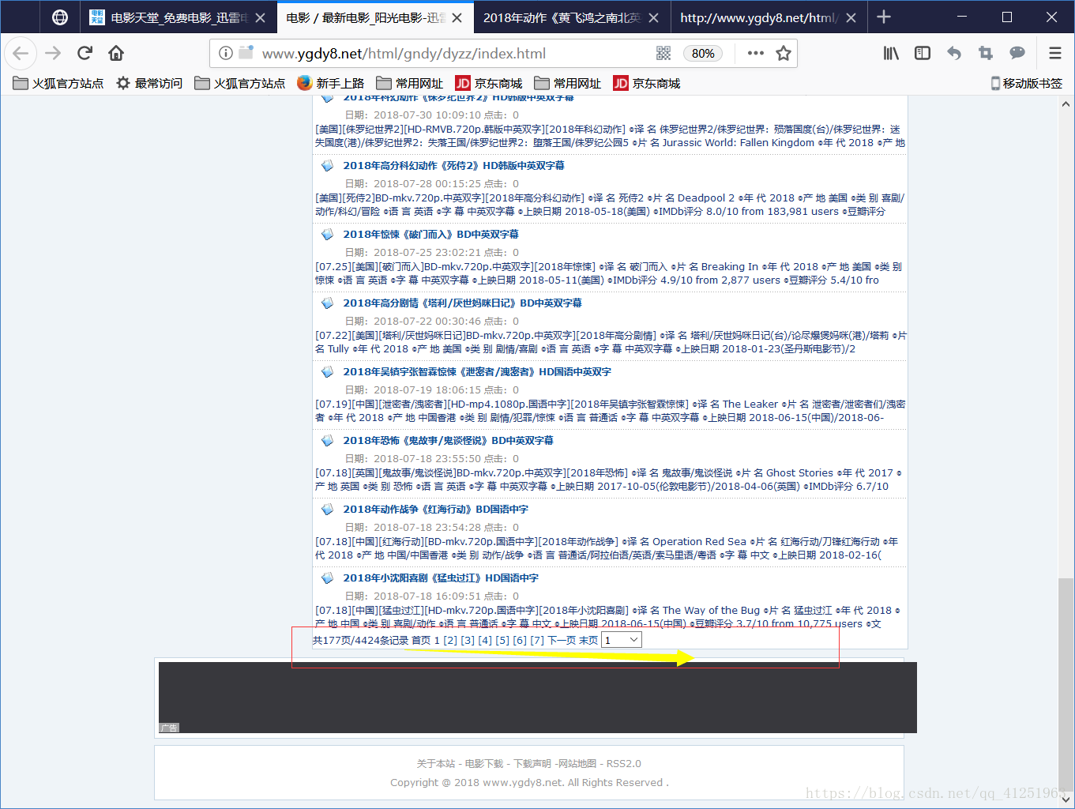
Task: Go to page [6] in pagination
Action: click(520, 640)
